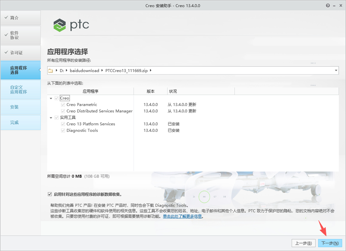Toggle the Diagnostic Tools checkbox

(63, 130)
